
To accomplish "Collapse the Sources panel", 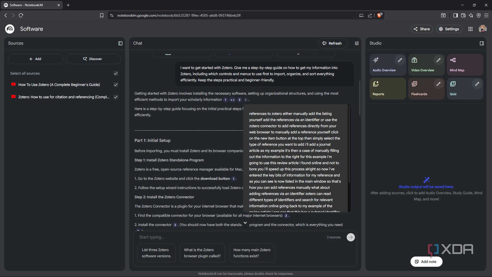I will pos(120,43).
